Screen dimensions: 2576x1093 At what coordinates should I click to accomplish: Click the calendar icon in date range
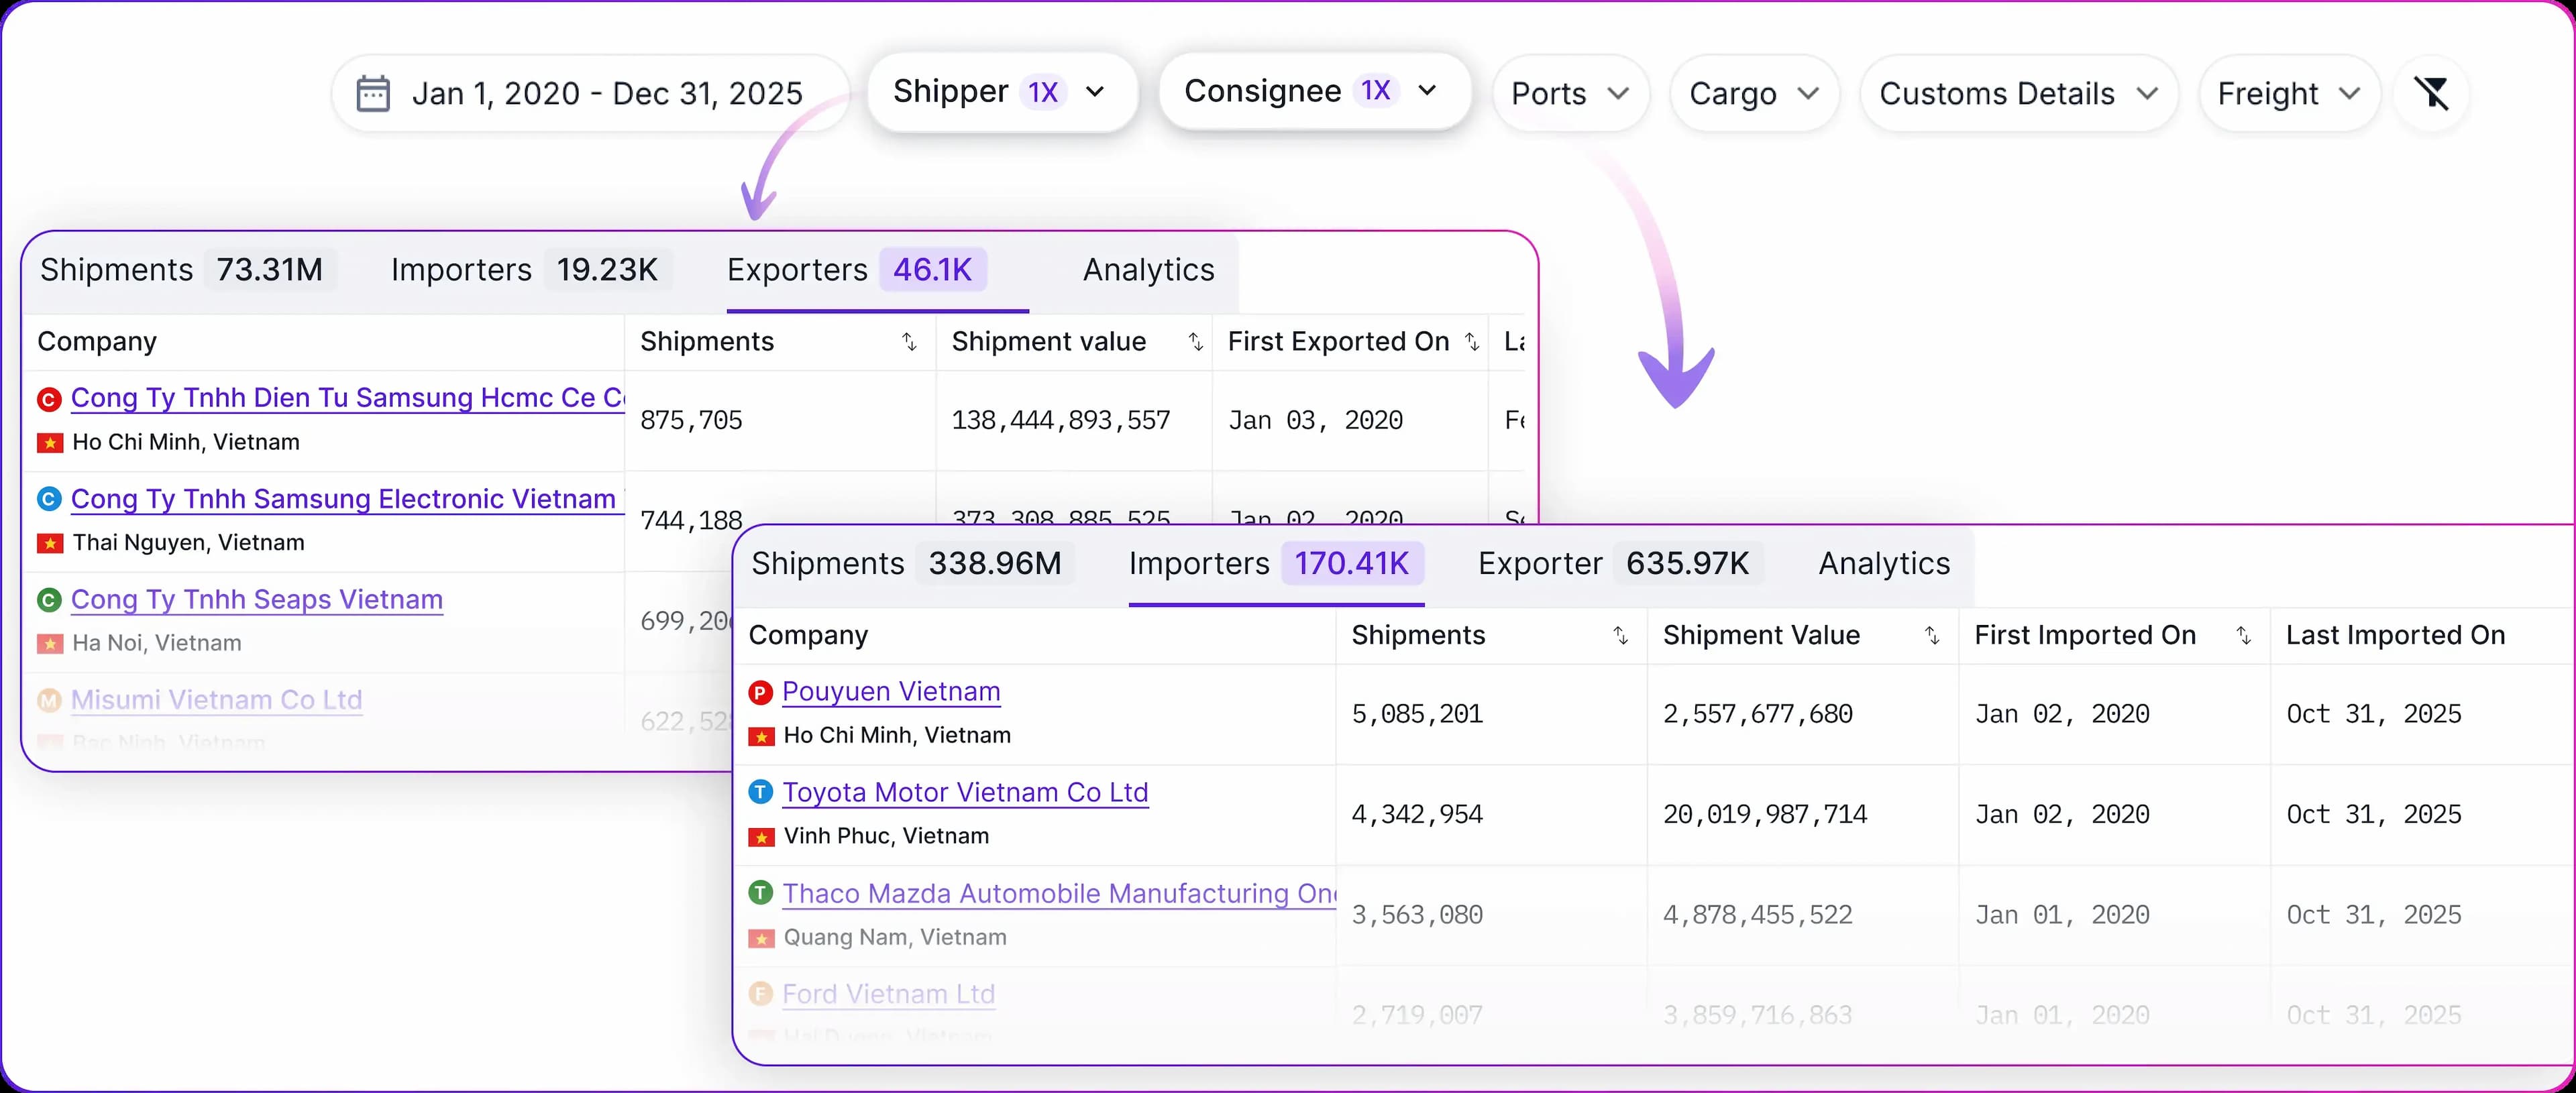point(373,93)
